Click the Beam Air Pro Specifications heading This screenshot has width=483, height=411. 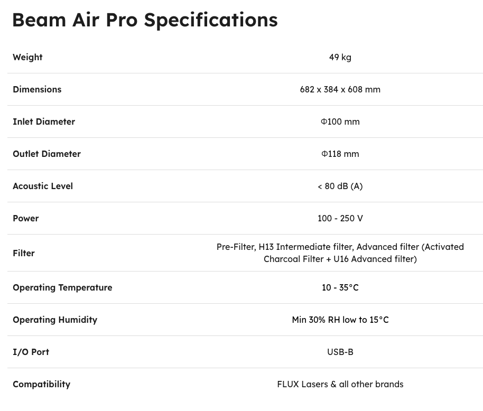click(x=145, y=20)
